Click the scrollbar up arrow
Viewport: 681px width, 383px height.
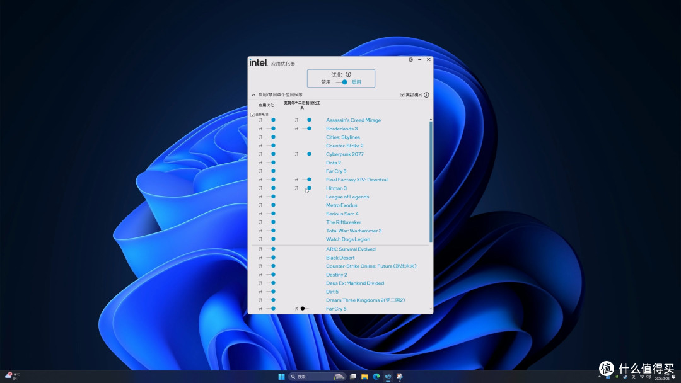pyautogui.click(x=431, y=119)
